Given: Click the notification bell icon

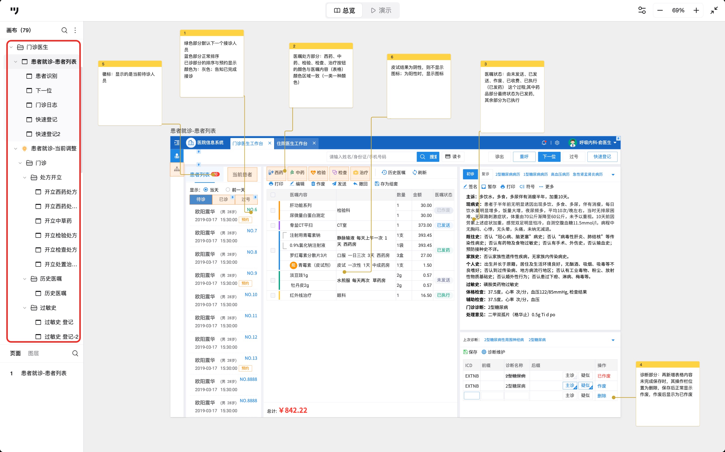Looking at the screenshot, I should point(543,143).
